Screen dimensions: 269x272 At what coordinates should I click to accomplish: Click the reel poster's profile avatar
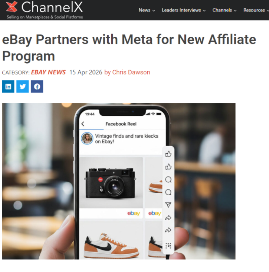87,138
